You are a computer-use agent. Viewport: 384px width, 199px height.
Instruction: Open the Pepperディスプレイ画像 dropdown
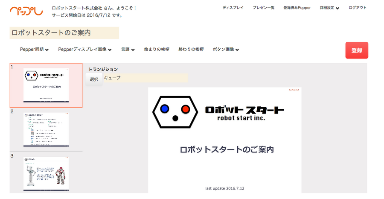click(x=85, y=50)
